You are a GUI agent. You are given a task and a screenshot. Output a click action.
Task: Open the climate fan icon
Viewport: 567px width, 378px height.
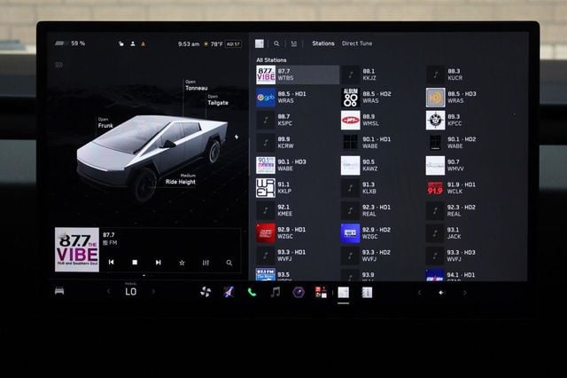click(x=206, y=292)
